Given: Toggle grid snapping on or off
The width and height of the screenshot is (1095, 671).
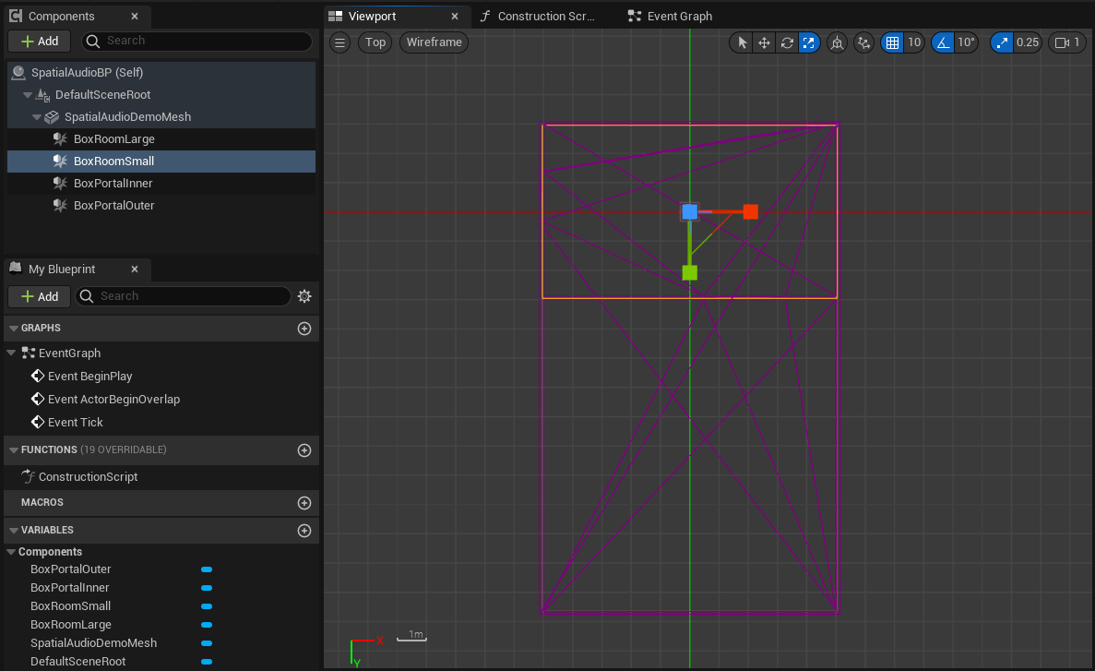Looking at the screenshot, I should [x=891, y=42].
